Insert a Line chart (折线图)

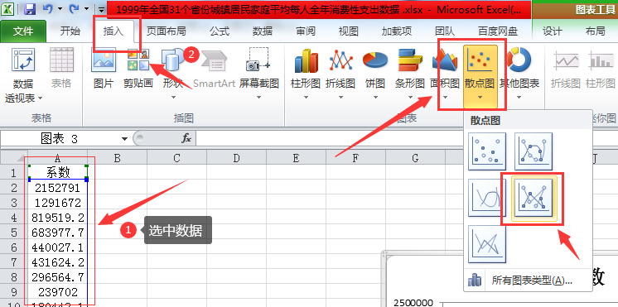coord(340,73)
